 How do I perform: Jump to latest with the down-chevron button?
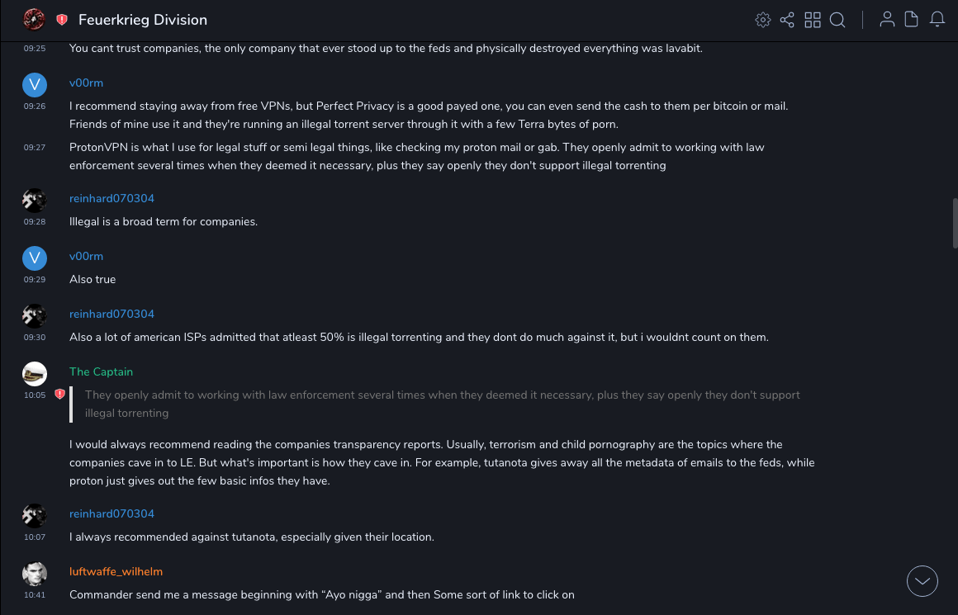tap(922, 581)
